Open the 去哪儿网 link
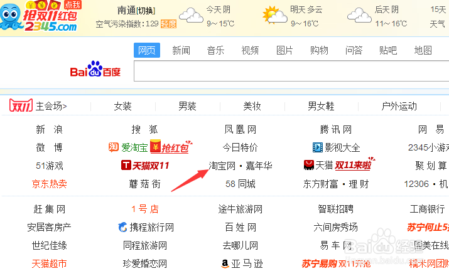The image size is (449, 276). pyautogui.click(x=241, y=245)
